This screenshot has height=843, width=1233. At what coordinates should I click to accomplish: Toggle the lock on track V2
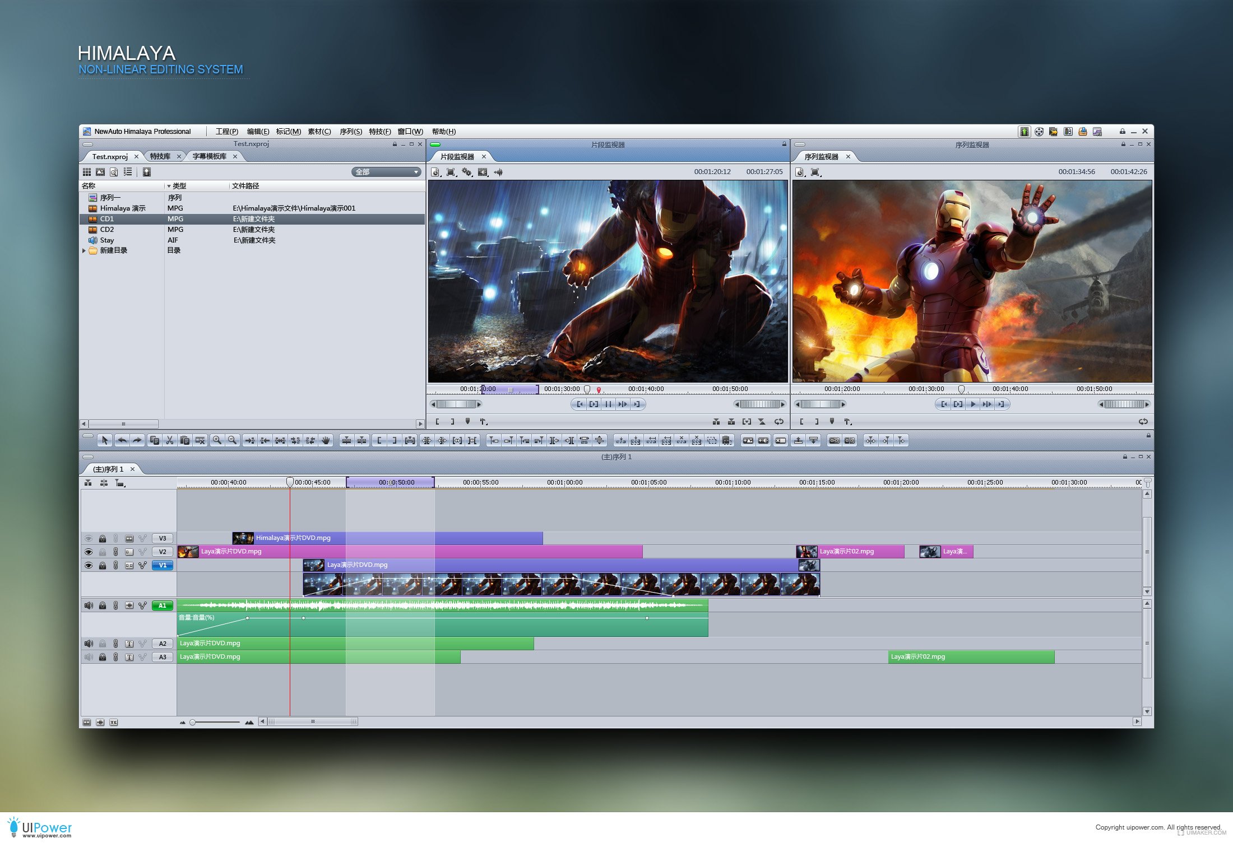(103, 552)
